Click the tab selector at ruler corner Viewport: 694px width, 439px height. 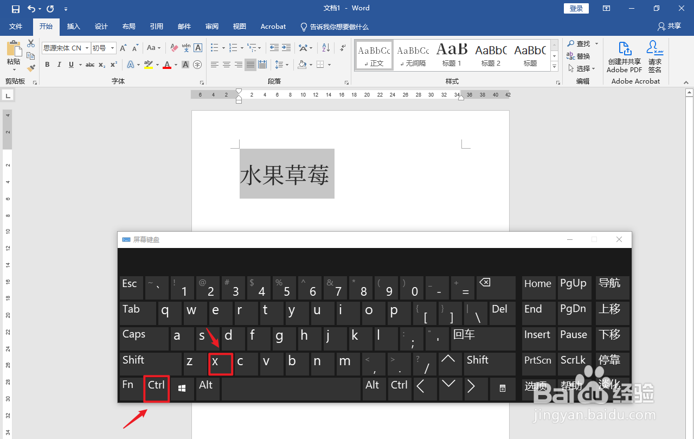click(8, 96)
